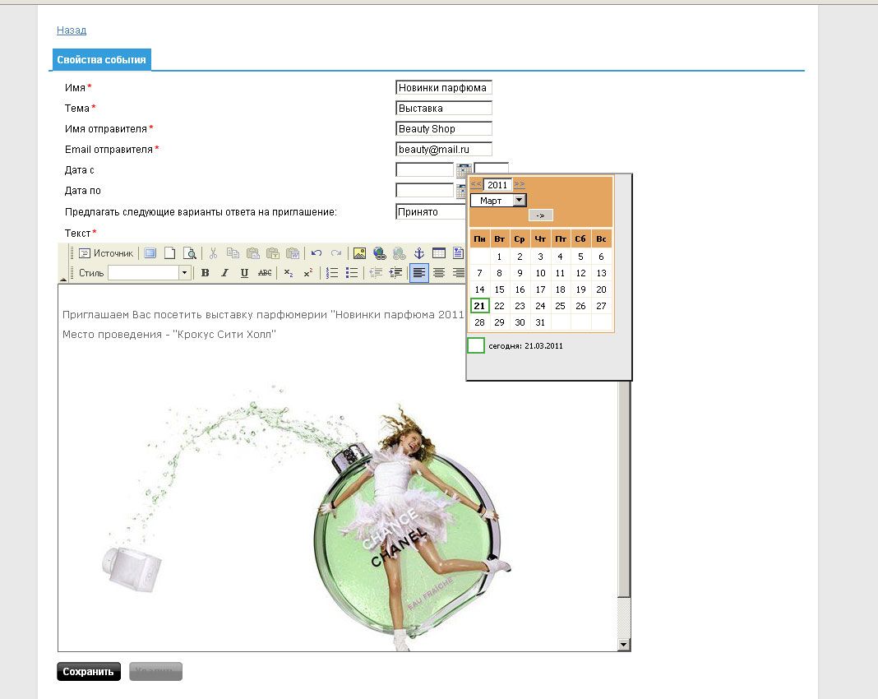Collapse the editor toolbar with the small triangle
This screenshot has width=878, height=699.
click(x=63, y=279)
